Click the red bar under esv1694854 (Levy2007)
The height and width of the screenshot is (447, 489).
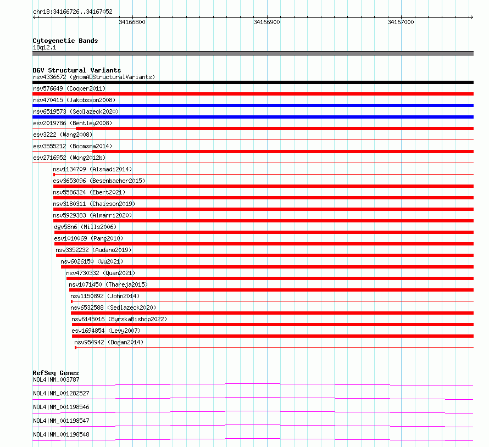tap(273, 336)
